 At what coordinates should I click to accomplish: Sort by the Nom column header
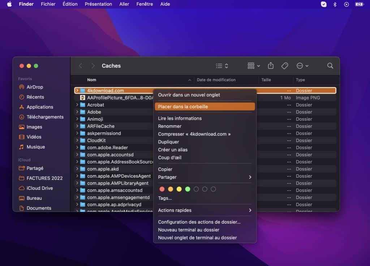[x=91, y=80]
